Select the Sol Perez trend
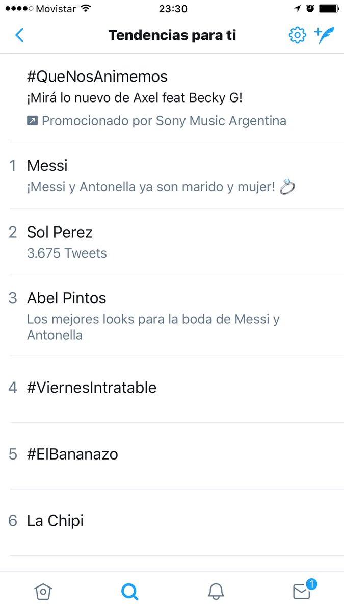 click(x=60, y=233)
